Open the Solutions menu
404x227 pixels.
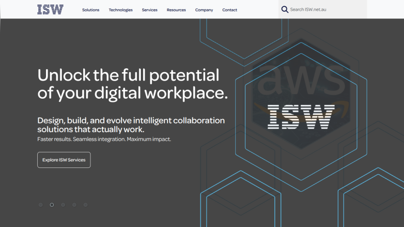90,10
